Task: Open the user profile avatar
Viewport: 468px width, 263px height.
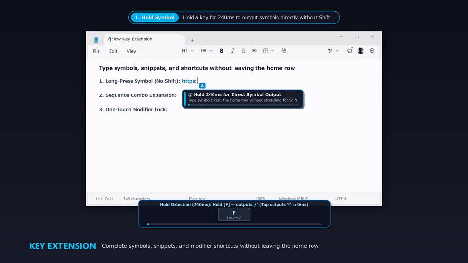Action: point(361,51)
